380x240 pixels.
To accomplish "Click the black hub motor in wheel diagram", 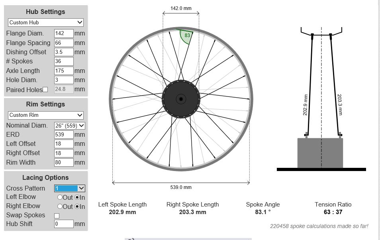I will click(x=181, y=98).
